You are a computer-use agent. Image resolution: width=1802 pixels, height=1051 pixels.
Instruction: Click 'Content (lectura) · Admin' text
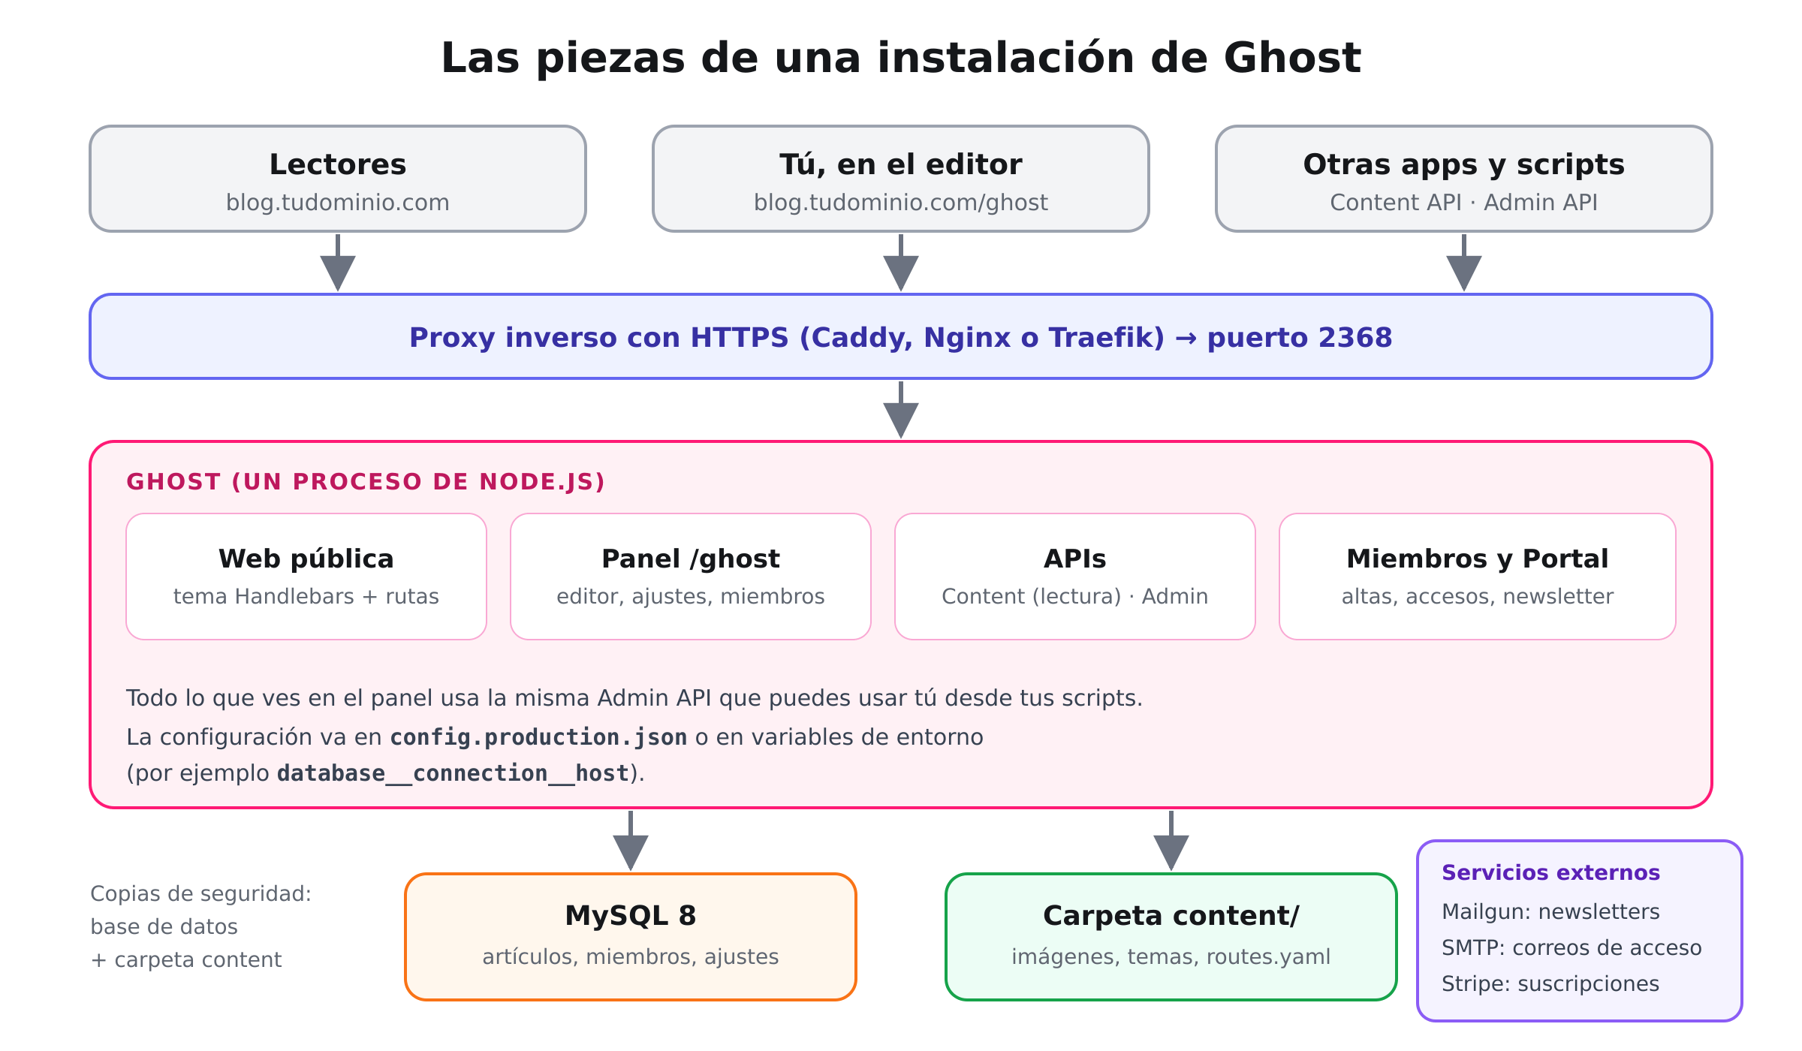tap(1075, 597)
